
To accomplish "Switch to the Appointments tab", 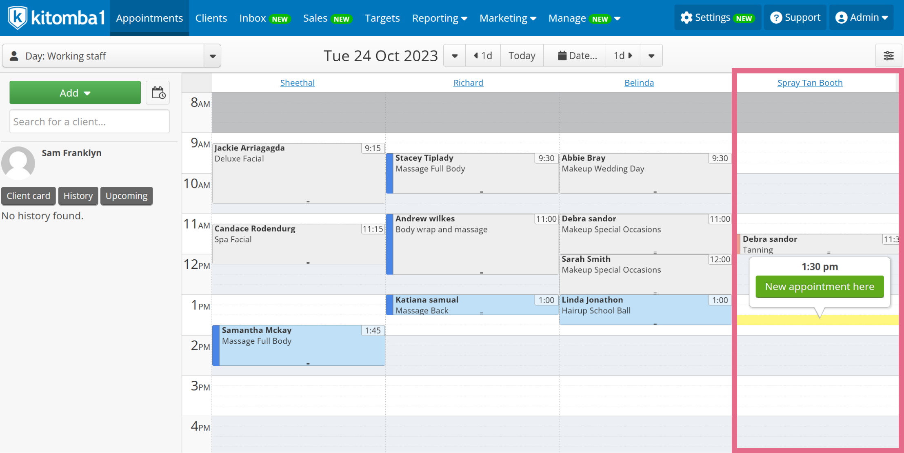I will pyautogui.click(x=149, y=18).
